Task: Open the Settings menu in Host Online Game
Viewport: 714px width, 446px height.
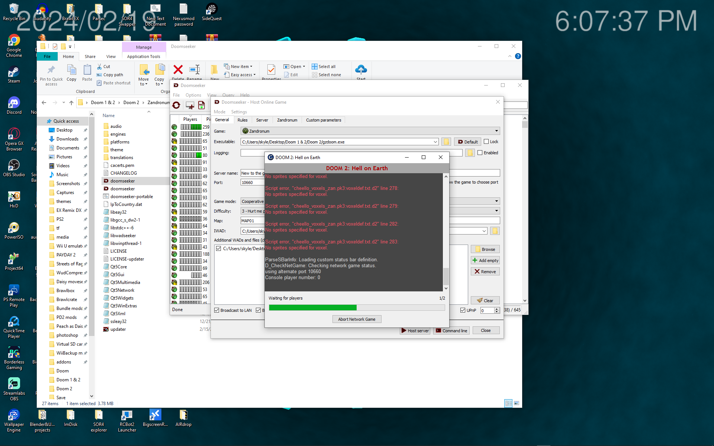Action: (239, 112)
